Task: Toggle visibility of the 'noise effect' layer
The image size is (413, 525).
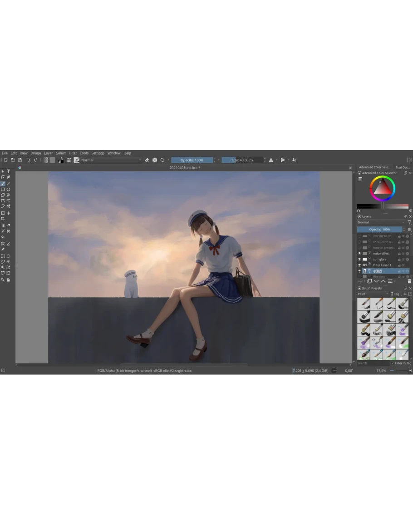Action: click(x=359, y=253)
